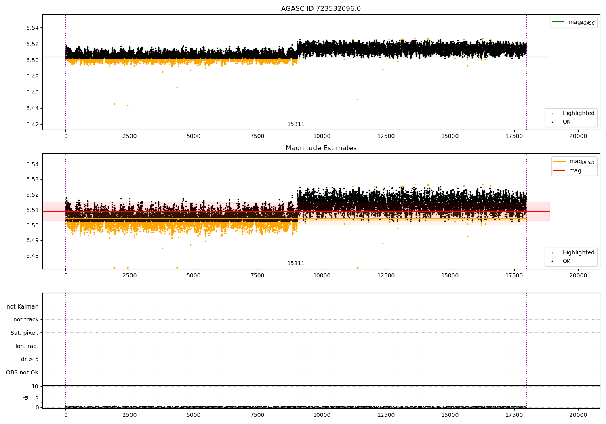Select 'Highlighted' legend entry in Magnitude Estimates plot
Screen dimensions: 606x424
pyautogui.click(x=579, y=253)
